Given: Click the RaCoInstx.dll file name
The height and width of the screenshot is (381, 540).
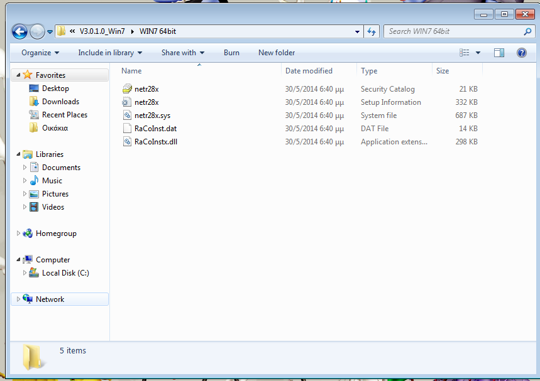Looking at the screenshot, I should pos(156,142).
